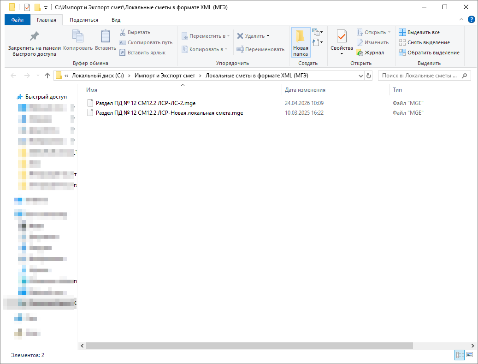Click Edit (Изменить) in ribbon
The width and height of the screenshot is (478, 364).
(373, 43)
